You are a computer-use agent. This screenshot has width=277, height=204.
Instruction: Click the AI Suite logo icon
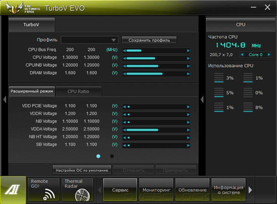[x=13, y=190]
